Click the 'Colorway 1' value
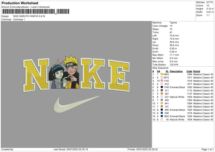 pyautogui.click(x=19, y=19)
